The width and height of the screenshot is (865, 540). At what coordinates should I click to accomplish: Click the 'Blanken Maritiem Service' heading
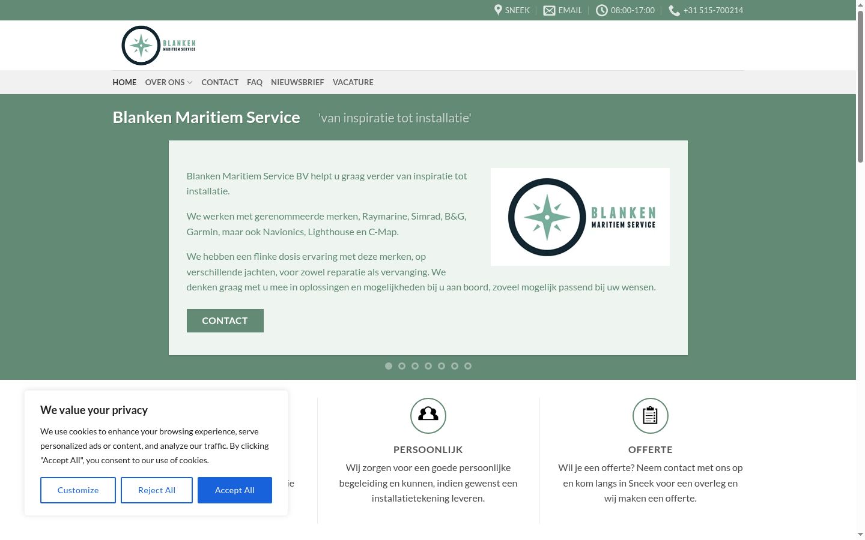[x=206, y=118]
